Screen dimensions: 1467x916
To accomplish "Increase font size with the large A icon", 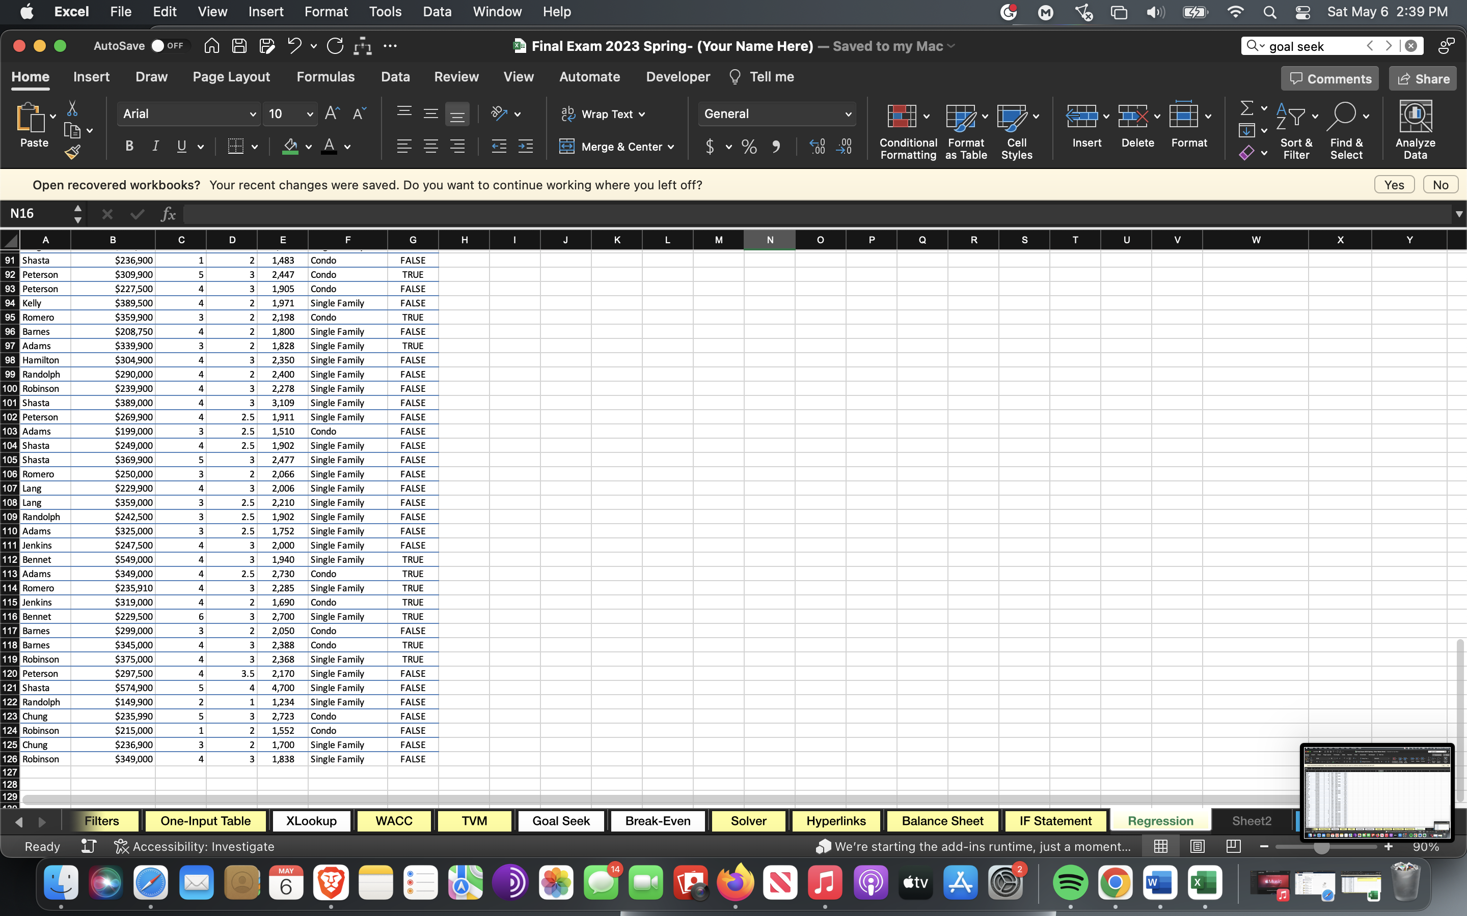I will (x=332, y=113).
